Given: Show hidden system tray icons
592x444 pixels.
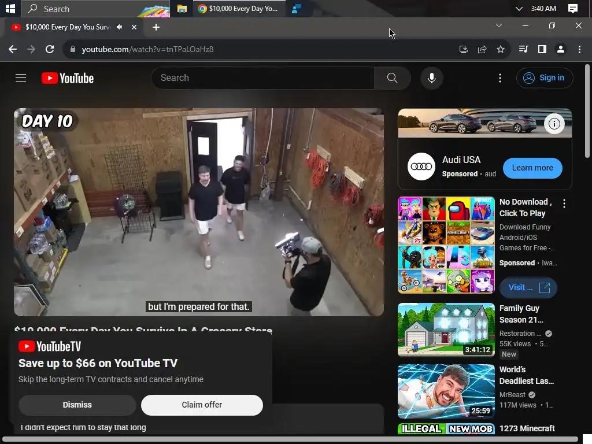Looking at the screenshot, I should [519, 8].
